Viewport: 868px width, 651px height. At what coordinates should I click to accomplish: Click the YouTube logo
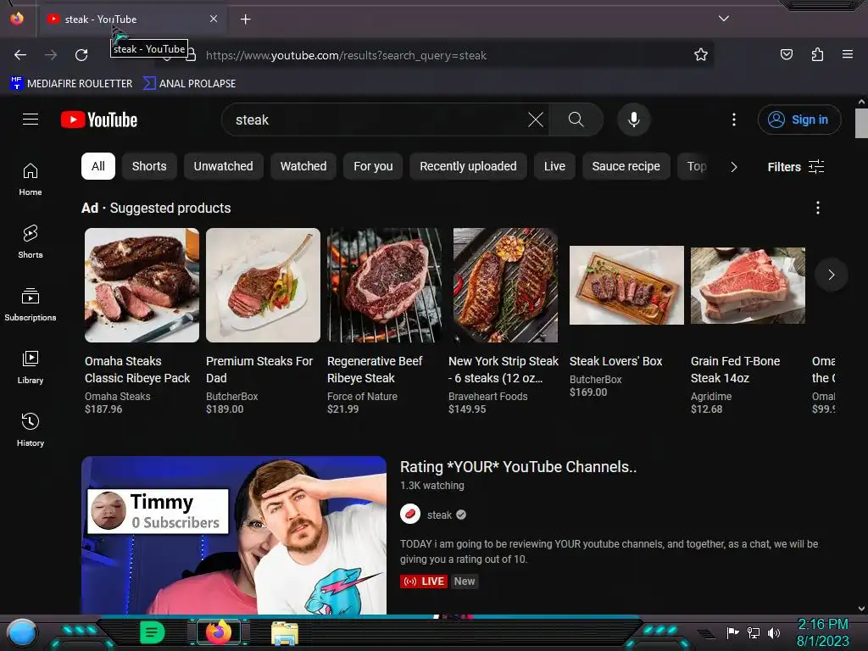99,120
